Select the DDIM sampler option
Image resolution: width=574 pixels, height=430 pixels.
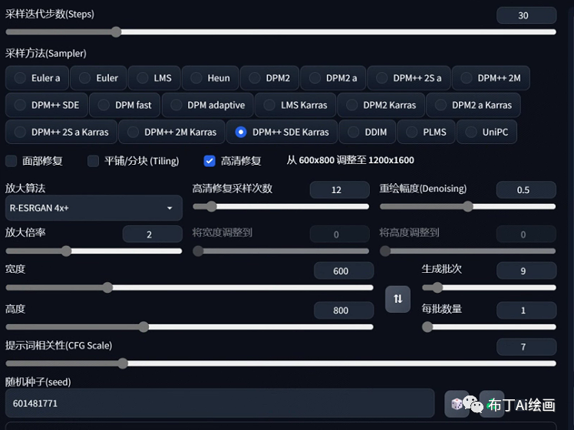[368, 132]
